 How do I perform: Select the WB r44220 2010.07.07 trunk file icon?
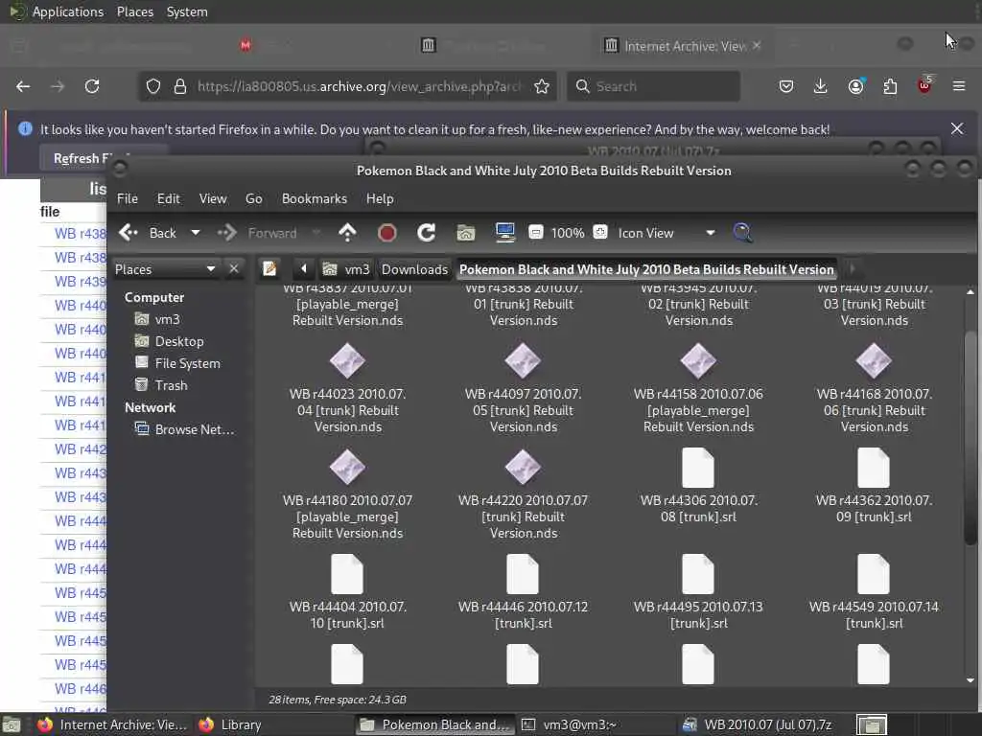click(523, 468)
